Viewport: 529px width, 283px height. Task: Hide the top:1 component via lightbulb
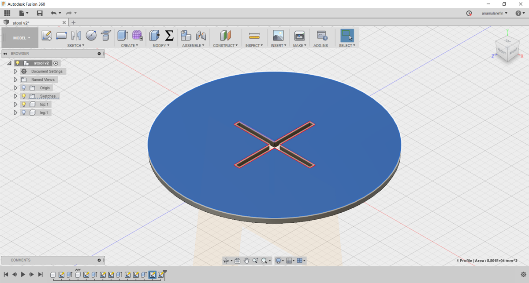point(24,105)
